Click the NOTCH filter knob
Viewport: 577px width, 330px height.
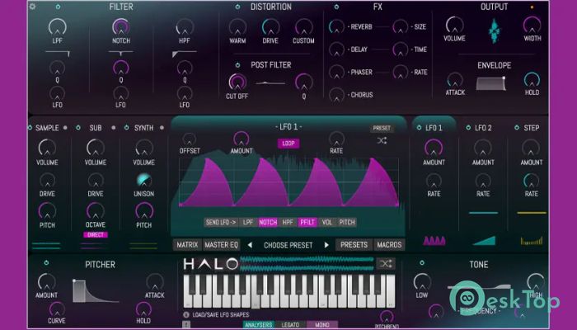coord(121,27)
